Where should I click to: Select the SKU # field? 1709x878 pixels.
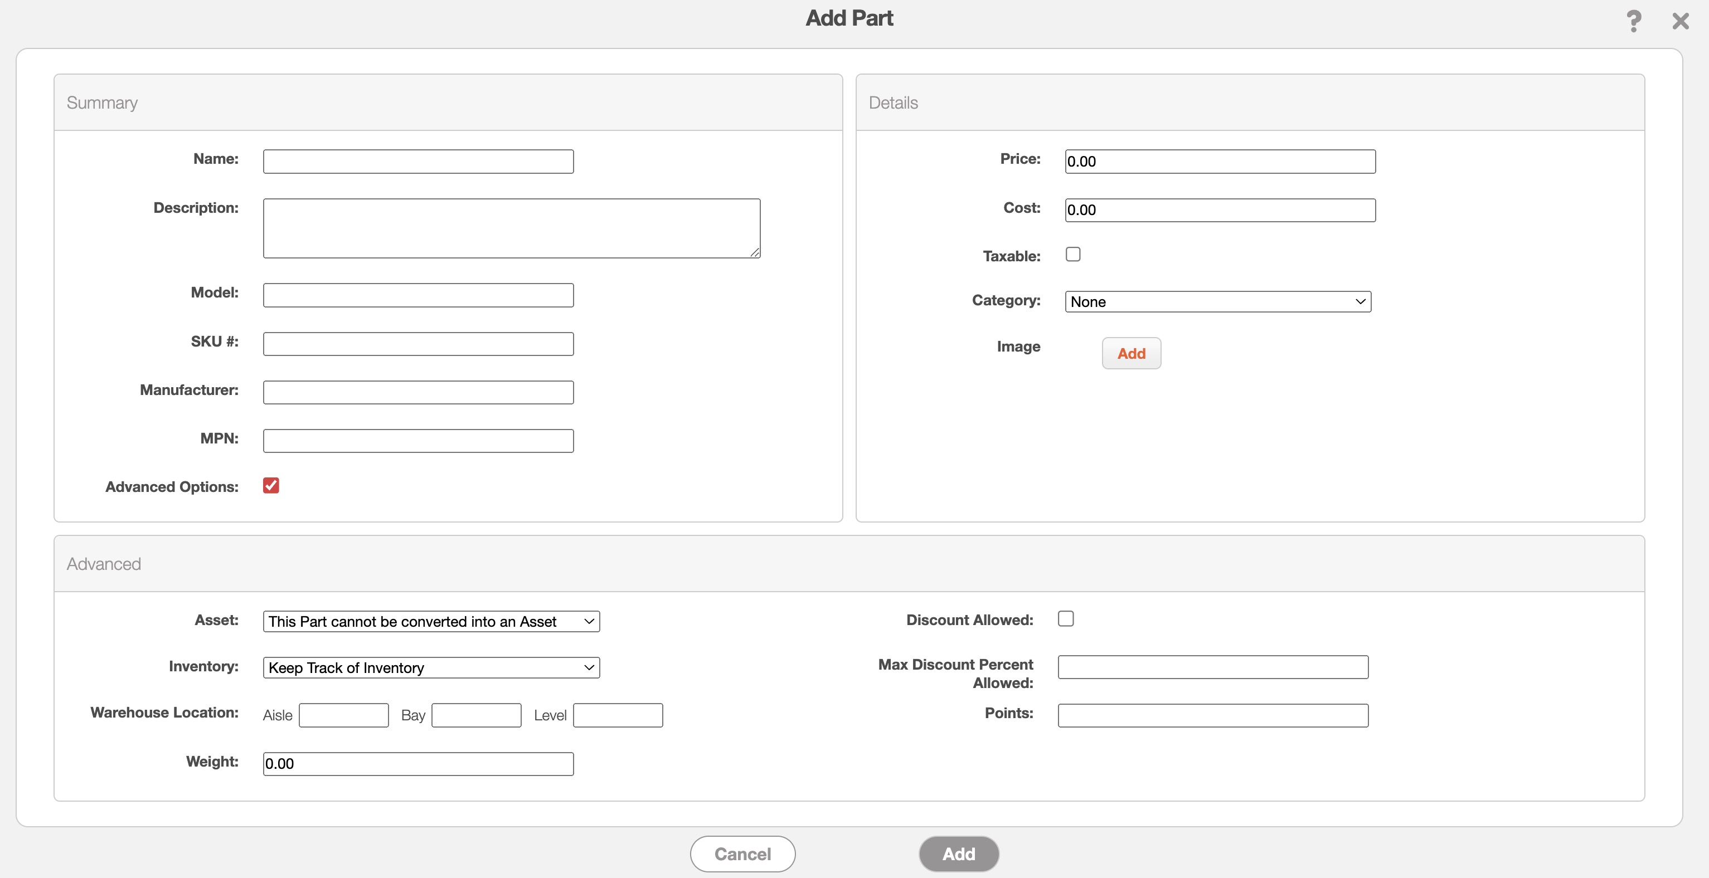point(418,344)
